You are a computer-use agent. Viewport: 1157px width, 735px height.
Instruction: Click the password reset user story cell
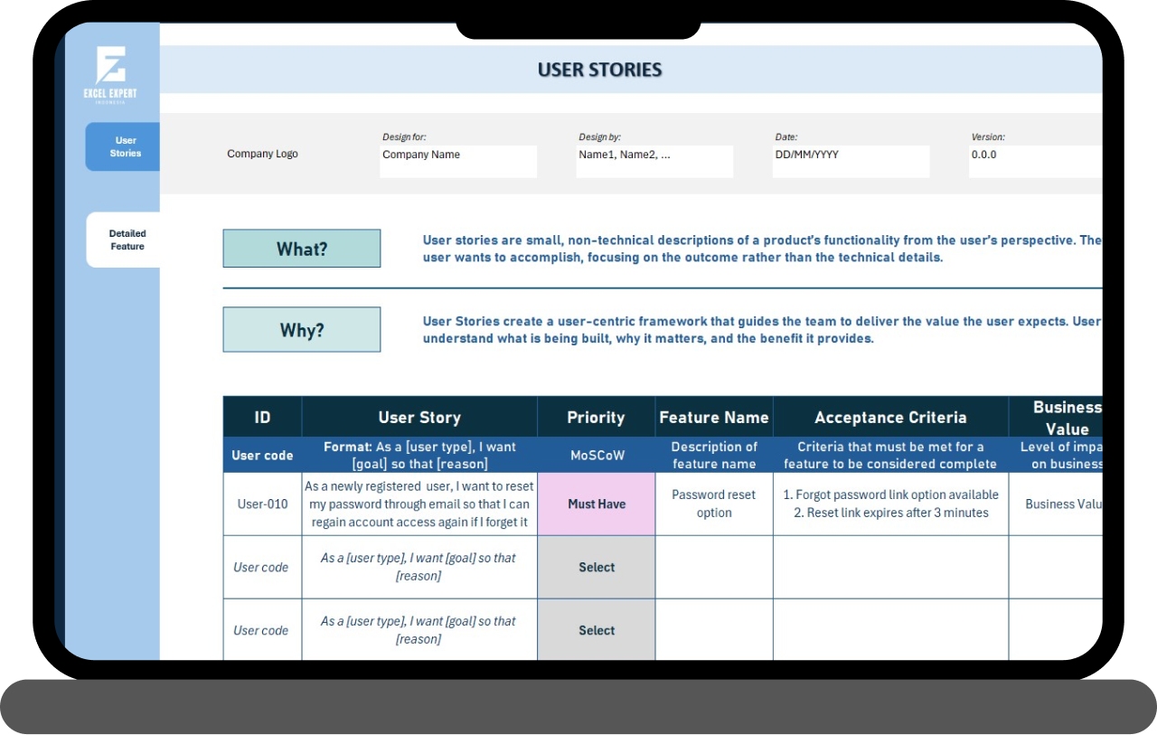click(419, 504)
